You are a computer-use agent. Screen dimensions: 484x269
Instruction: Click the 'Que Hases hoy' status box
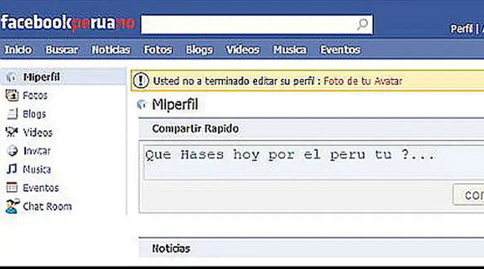pos(313,162)
